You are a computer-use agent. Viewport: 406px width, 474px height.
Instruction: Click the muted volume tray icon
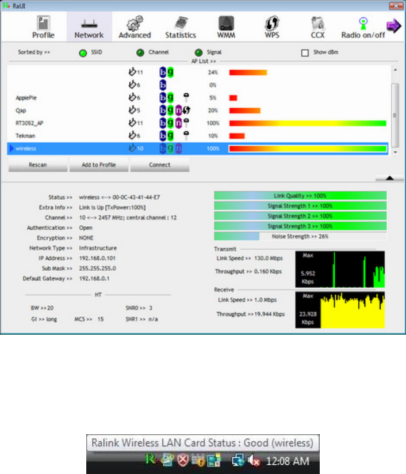tap(254, 461)
